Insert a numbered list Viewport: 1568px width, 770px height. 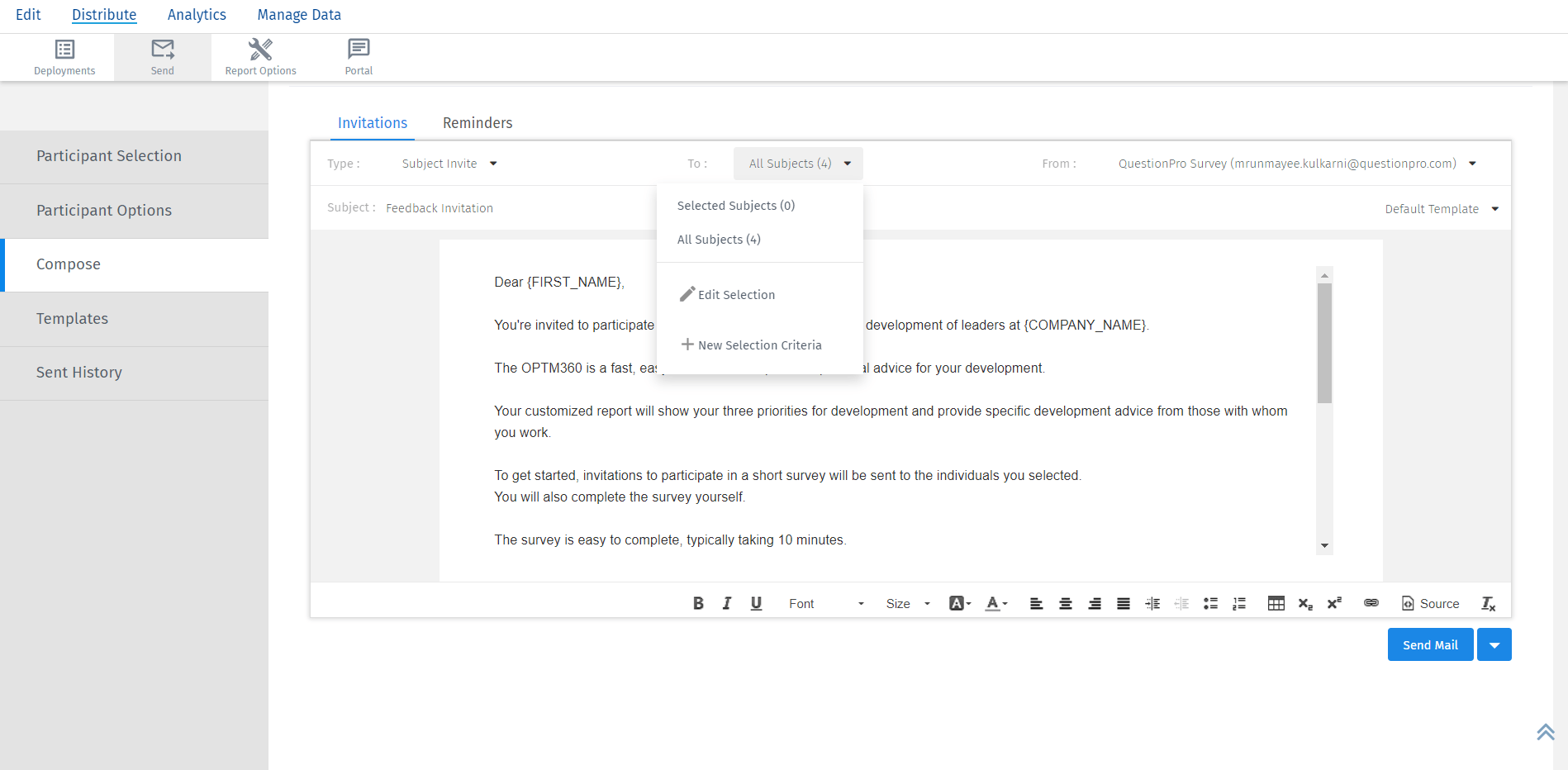(x=1239, y=603)
